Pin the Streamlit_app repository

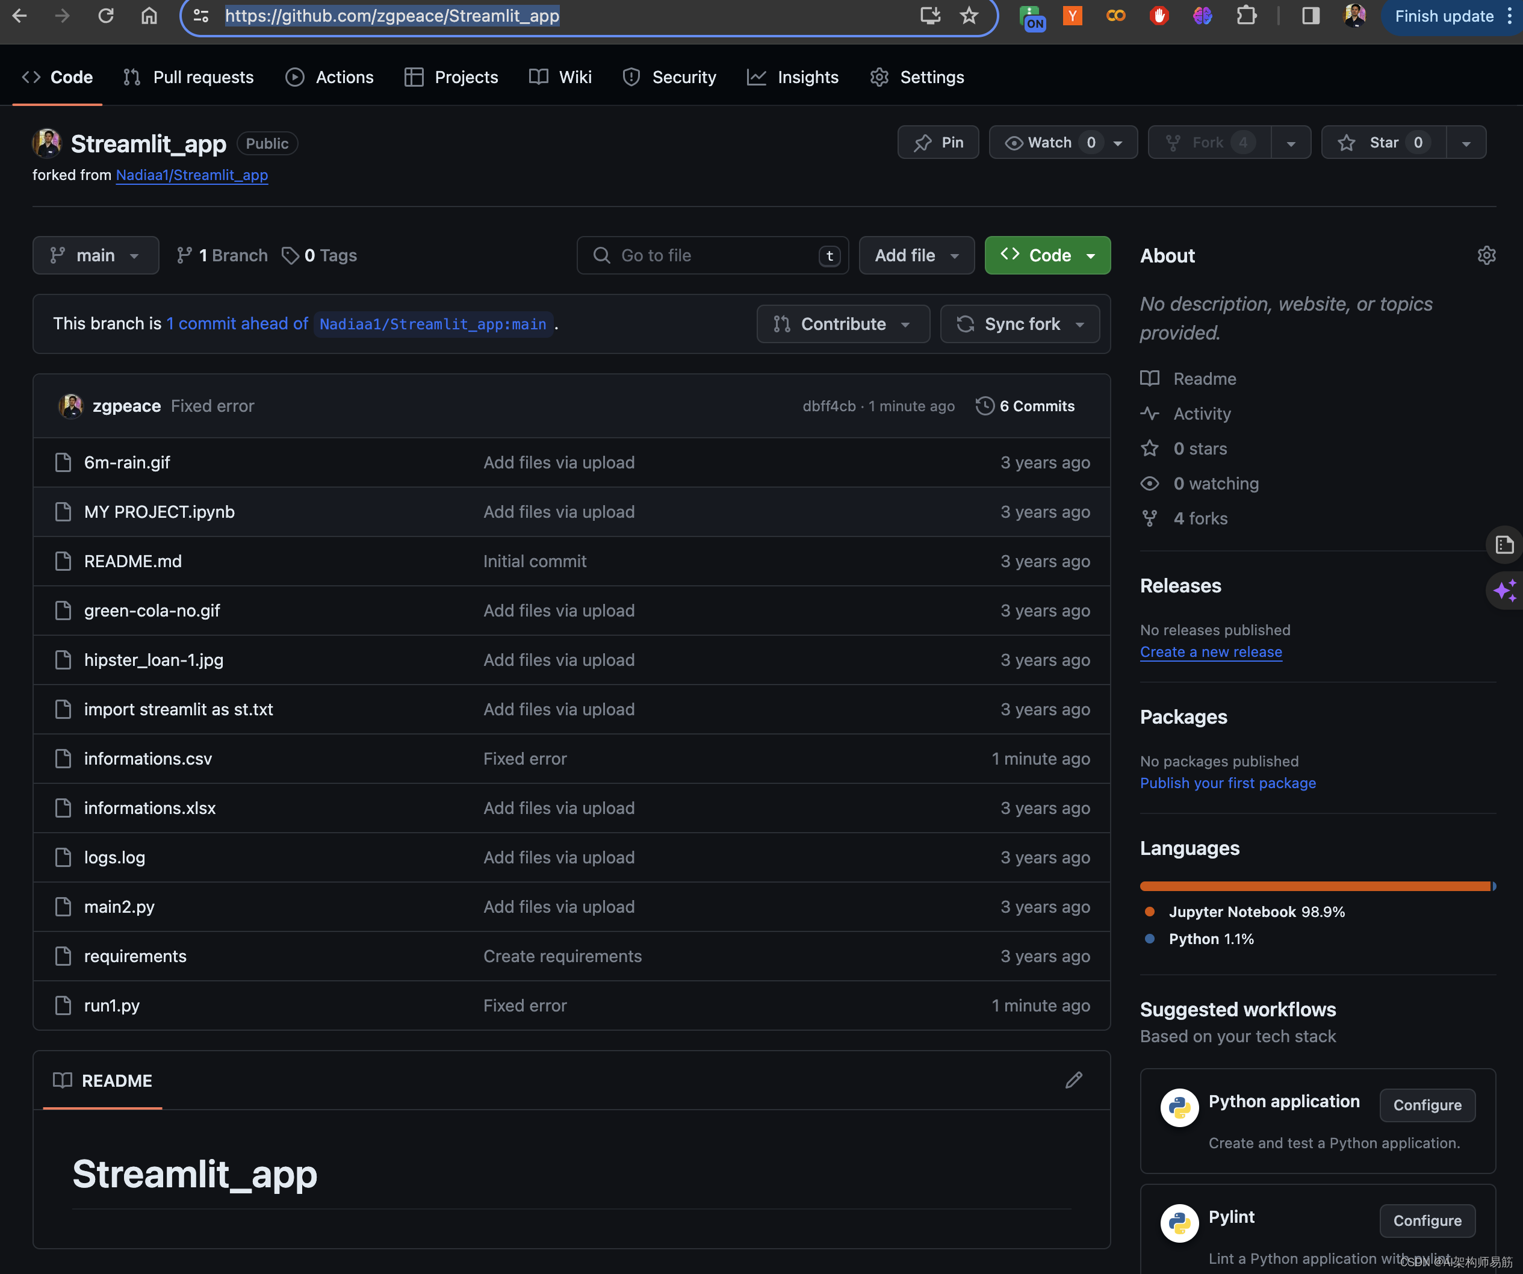(x=938, y=142)
